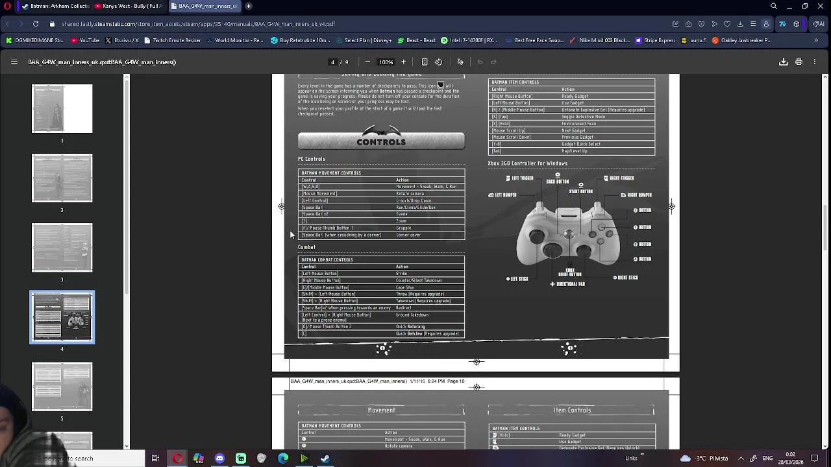
Task: Select page 2 thumbnail
Action: point(62,178)
